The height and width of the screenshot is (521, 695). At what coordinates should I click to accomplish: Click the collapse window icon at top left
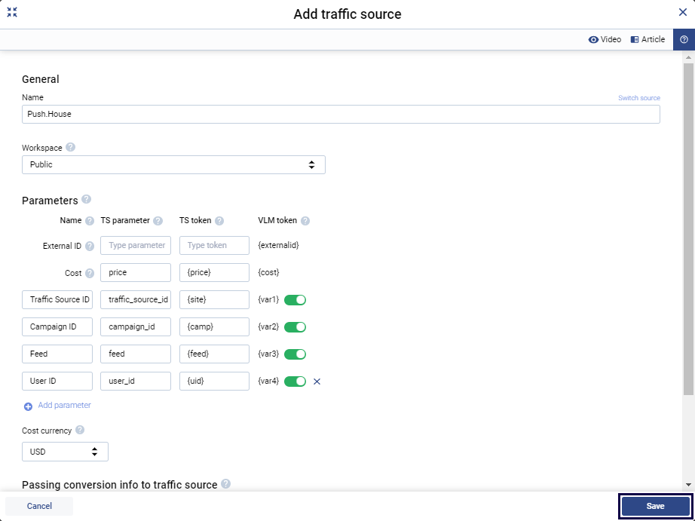click(12, 13)
